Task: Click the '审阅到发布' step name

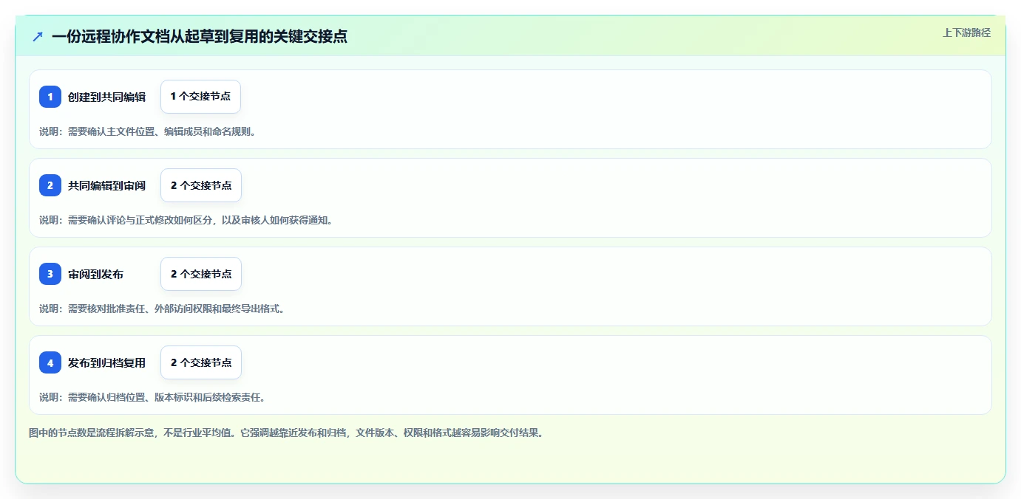Action: [x=95, y=274]
